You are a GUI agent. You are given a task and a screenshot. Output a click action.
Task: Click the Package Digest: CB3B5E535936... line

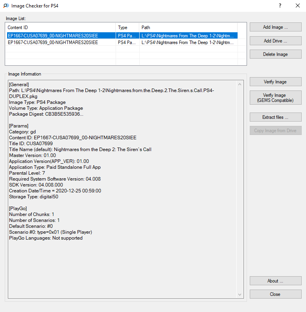[x=46, y=114]
